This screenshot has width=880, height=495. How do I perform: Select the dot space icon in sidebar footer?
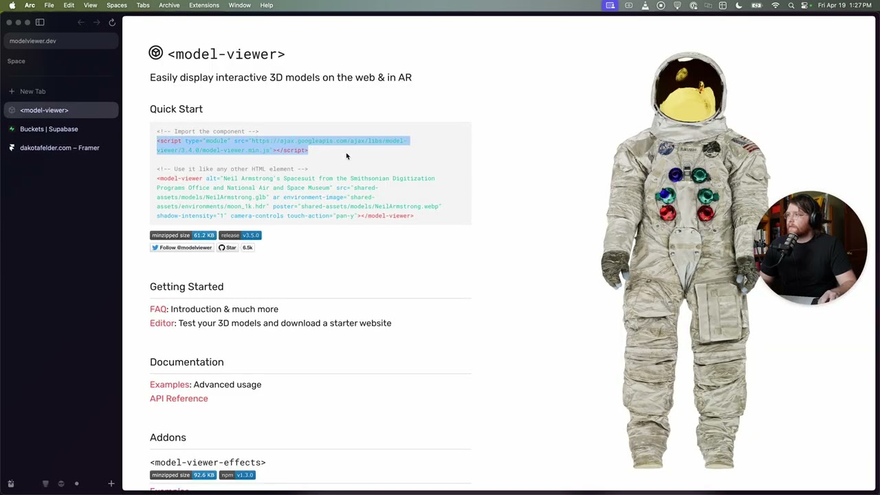[x=76, y=484]
